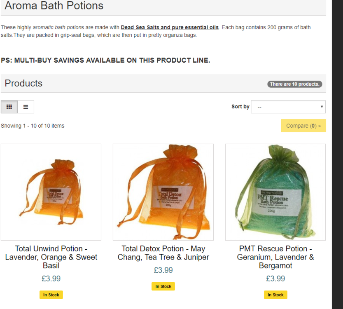Open the PMT Rescue Potion product page

pyautogui.click(x=275, y=257)
